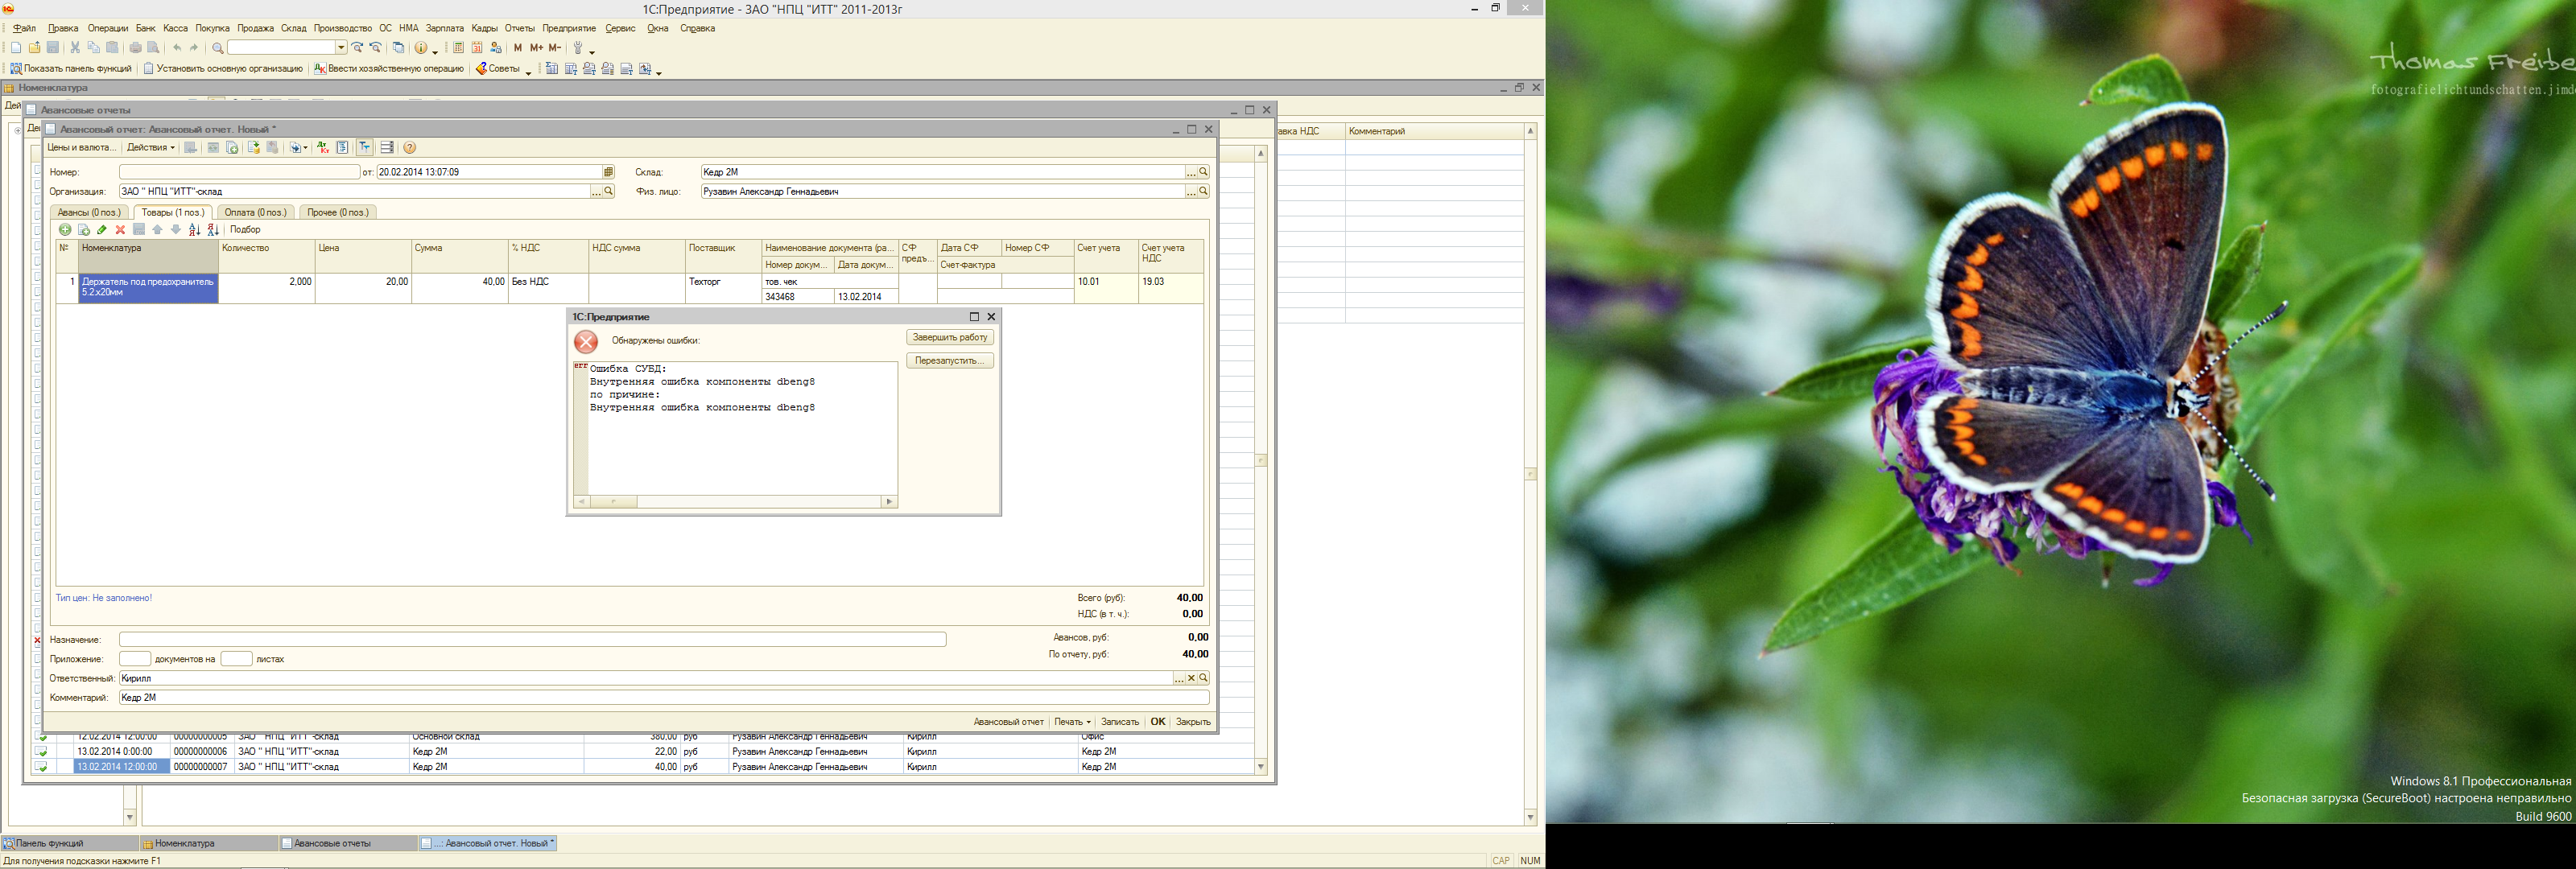Viewport: 2576px width, 869px height.
Task: Click the Windows list icon in main toolbar
Action: coord(398,48)
